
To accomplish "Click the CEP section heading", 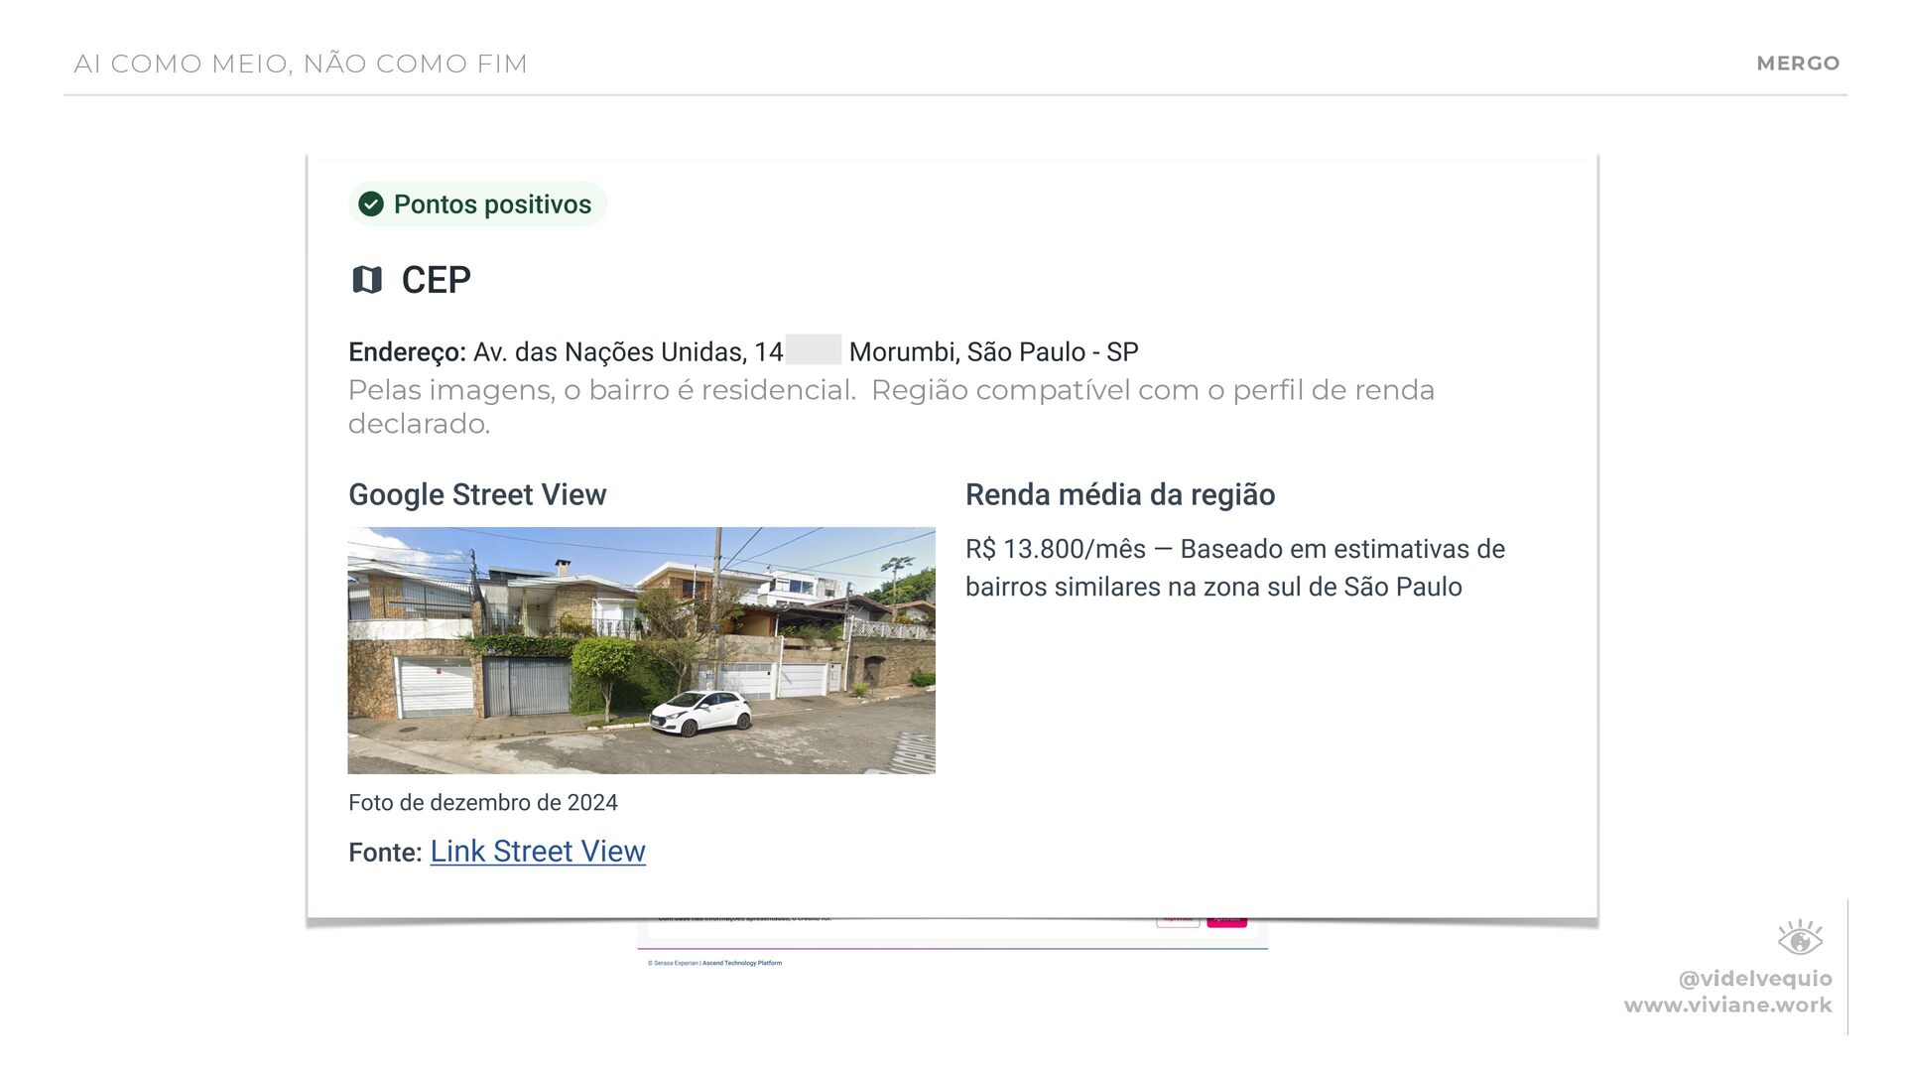I will pyautogui.click(x=436, y=280).
